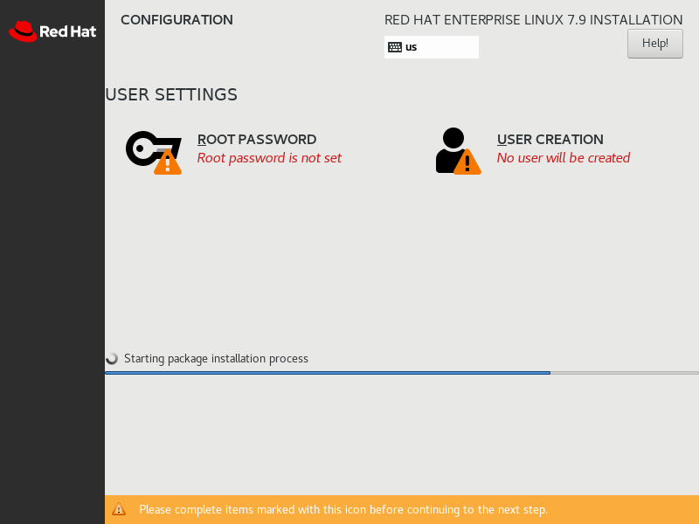Click the spinning progress indicator icon

[x=112, y=358]
